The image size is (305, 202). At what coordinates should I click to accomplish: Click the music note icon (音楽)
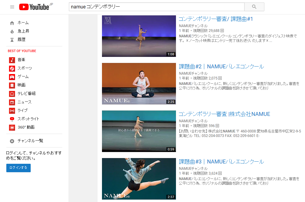click(12, 60)
